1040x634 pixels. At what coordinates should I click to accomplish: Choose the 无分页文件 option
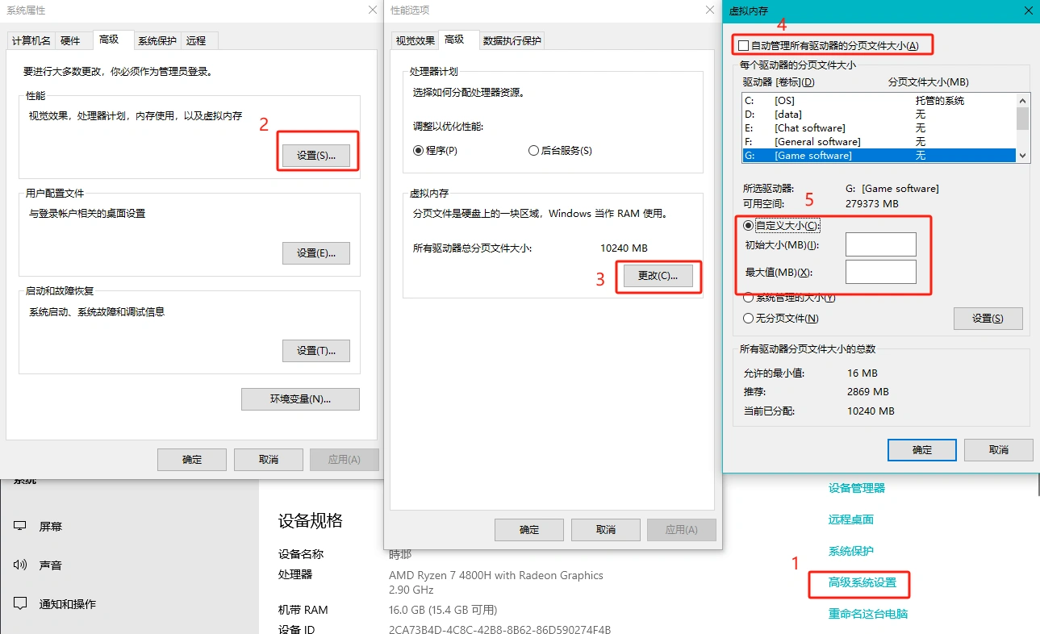click(x=749, y=318)
